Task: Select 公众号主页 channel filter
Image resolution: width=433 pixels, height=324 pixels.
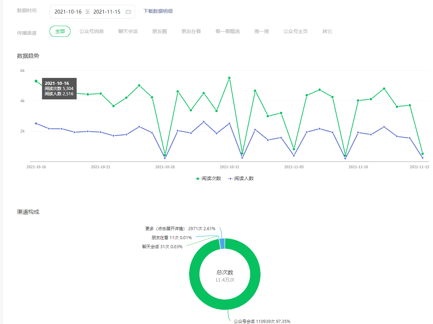Action: (x=296, y=31)
